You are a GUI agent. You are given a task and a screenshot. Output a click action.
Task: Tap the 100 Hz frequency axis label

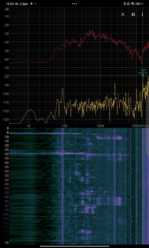tap(65, 126)
